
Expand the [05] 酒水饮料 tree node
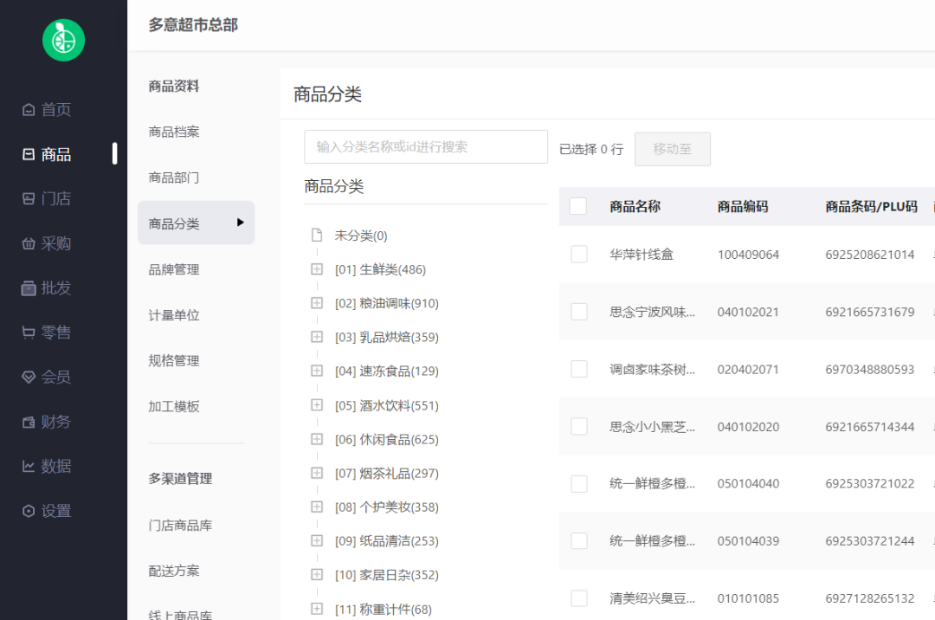317,405
